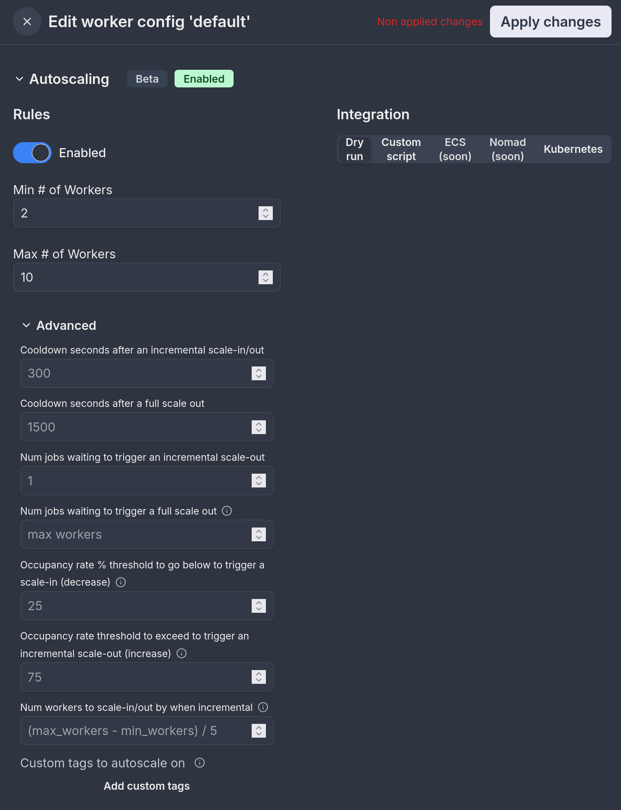Click info icon beside scale-in/out by when incremental
The image size is (621, 810).
coord(263,707)
